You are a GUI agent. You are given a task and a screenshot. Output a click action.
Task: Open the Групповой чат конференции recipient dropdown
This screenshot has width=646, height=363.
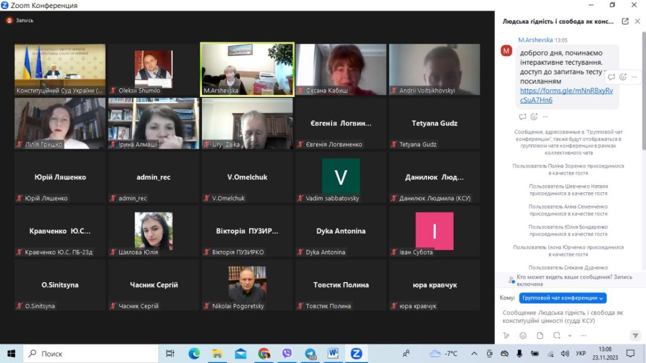click(563, 298)
